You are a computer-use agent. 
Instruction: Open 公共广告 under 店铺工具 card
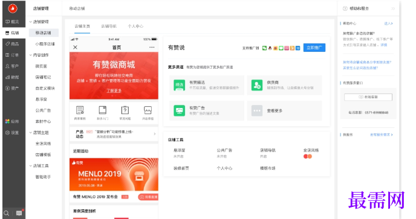224,150
